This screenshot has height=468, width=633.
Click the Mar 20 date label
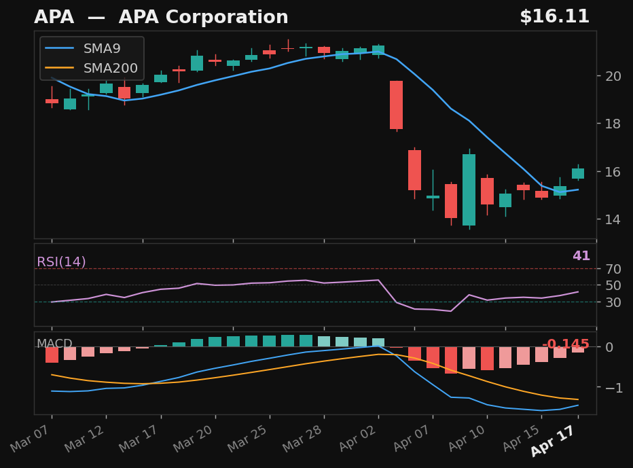tap(194, 438)
